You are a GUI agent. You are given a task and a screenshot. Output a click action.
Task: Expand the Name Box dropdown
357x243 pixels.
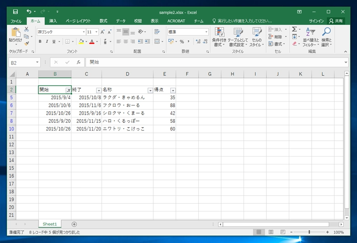point(38,62)
